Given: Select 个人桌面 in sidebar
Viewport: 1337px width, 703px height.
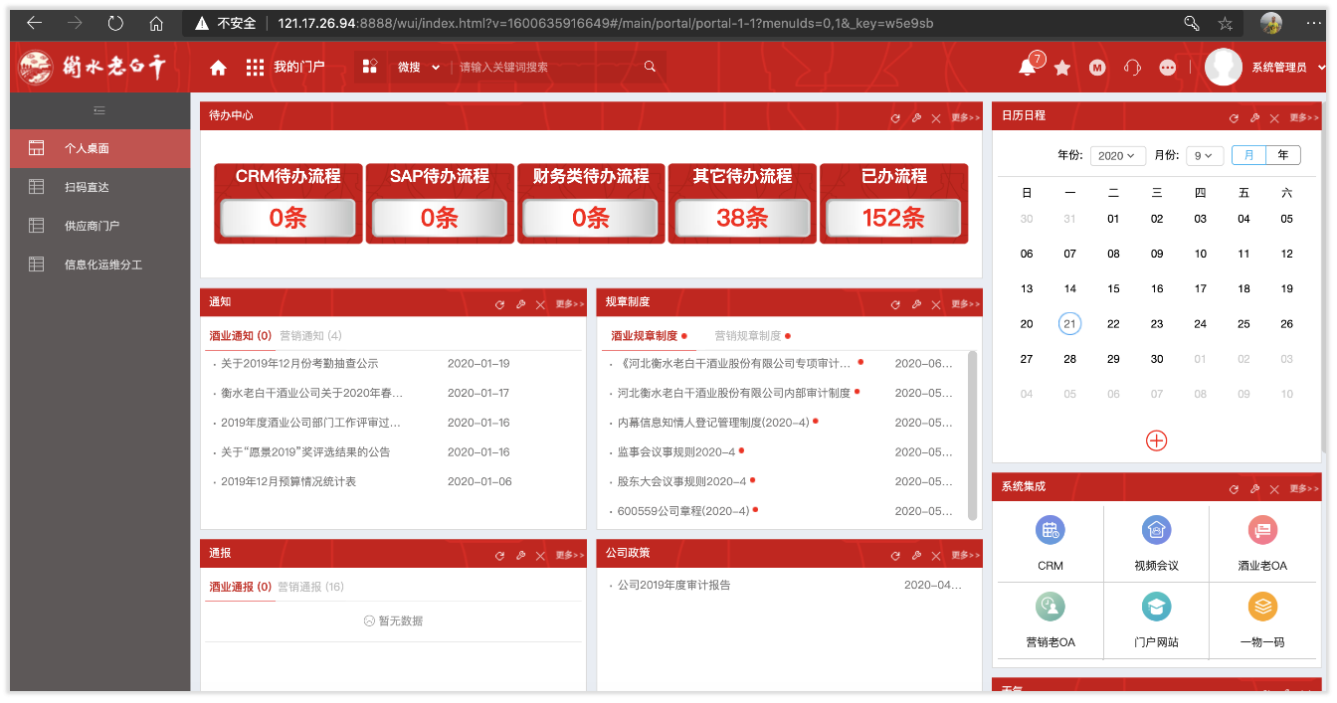Looking at the screenshot, I should [x=99, y=148].
